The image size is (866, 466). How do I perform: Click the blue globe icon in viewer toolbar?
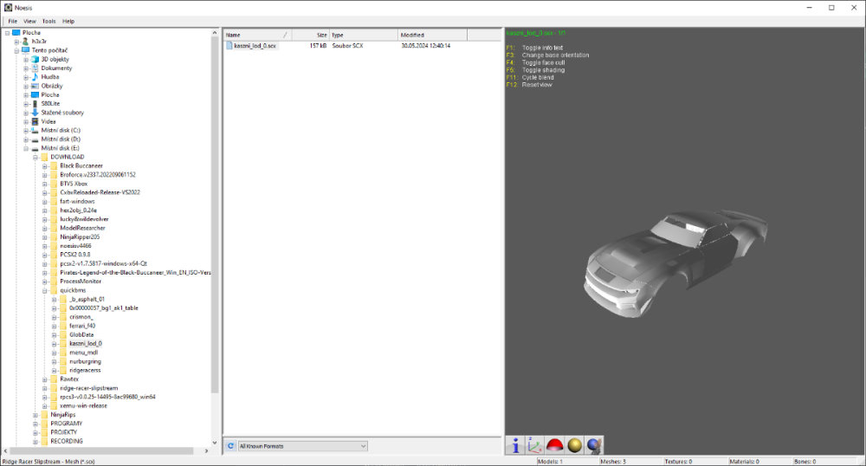[x=594, y=445]
